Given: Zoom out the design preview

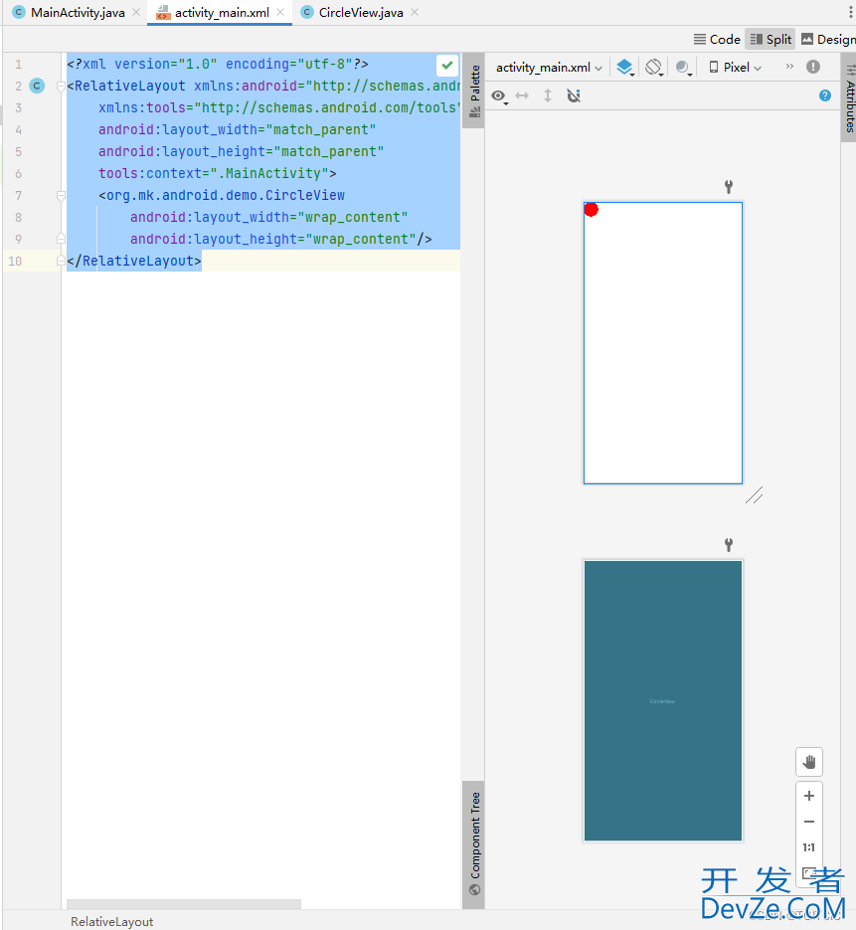Looking at the screenshot, I should [808, 822].
